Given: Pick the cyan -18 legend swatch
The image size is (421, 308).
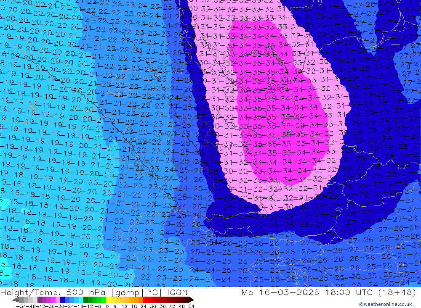Looking at the screenshot, I should [x=81, y=300].
